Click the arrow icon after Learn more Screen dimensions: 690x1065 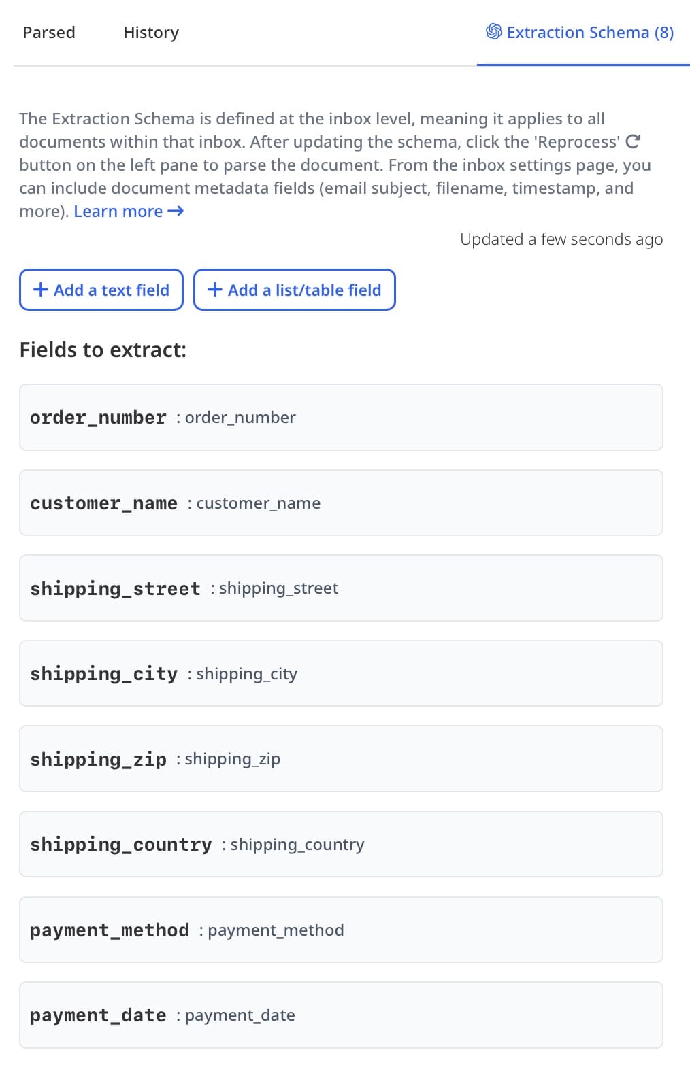(x=176, y=212)
